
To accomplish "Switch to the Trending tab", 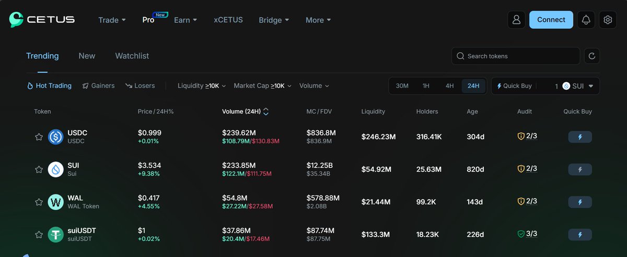I will [42, 56].
